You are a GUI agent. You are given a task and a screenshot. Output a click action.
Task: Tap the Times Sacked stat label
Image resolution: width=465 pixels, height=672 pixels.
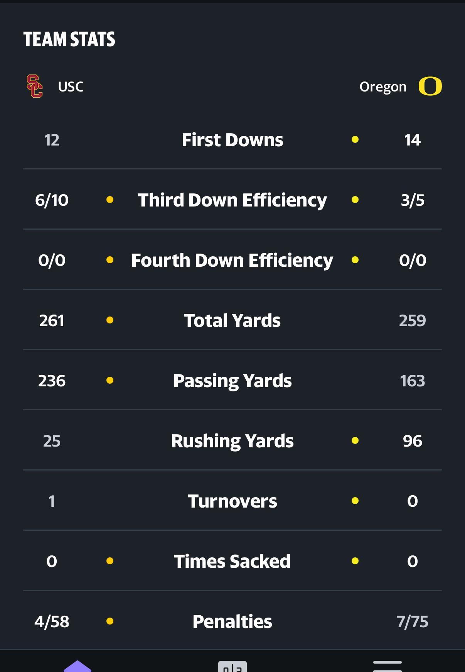[x=232, y=561]
